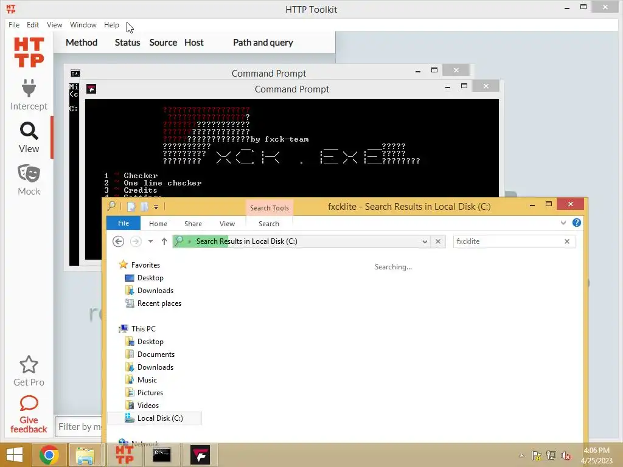The width and height of the screenshot is (623, 467).
Task: Open Customize Quick Access Toolbar dropdown
Action: click(x=156, y=207)
